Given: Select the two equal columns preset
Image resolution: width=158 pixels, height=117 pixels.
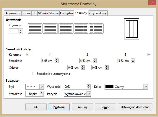Looking at the screenshot, I should (50, 28).
